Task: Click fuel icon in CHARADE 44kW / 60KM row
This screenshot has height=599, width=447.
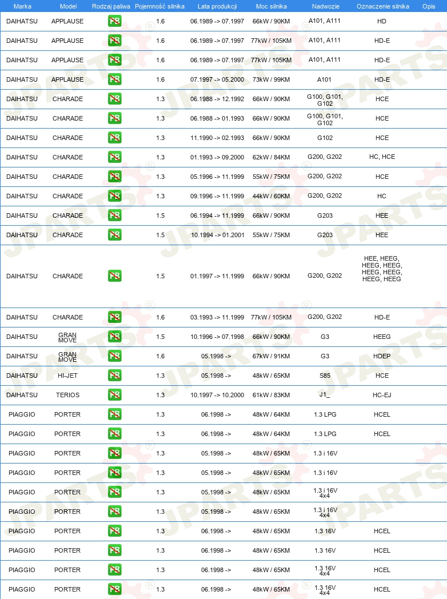Action: pyautogui.click(x=115, y=196)
